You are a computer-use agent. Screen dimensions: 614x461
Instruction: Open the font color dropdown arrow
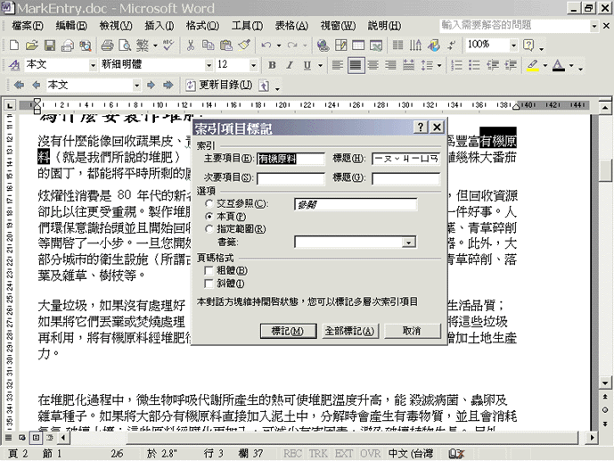click(x=571, y=65)
